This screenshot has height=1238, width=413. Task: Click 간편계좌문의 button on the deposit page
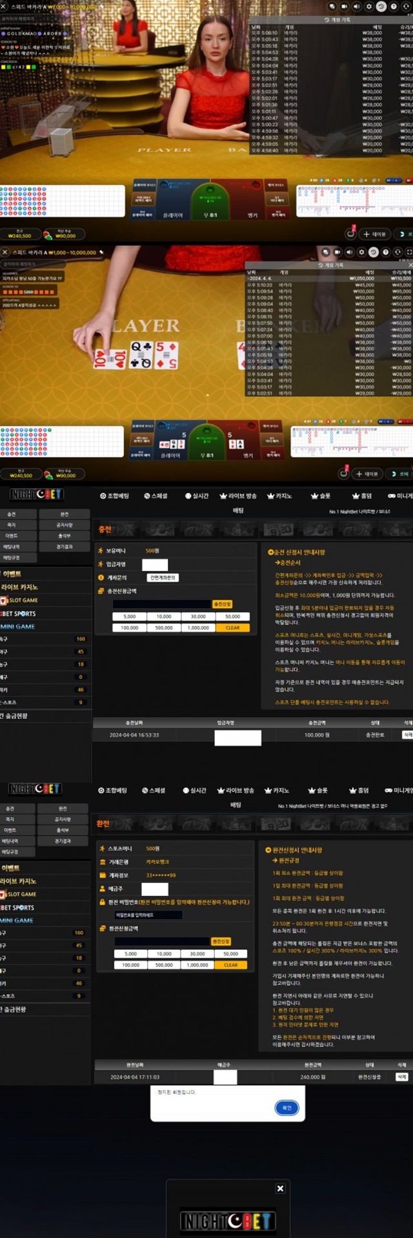coord(162,577)
